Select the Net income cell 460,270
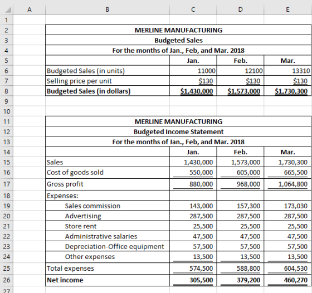This screenshot has width=312, height=293. click(287, 280)
